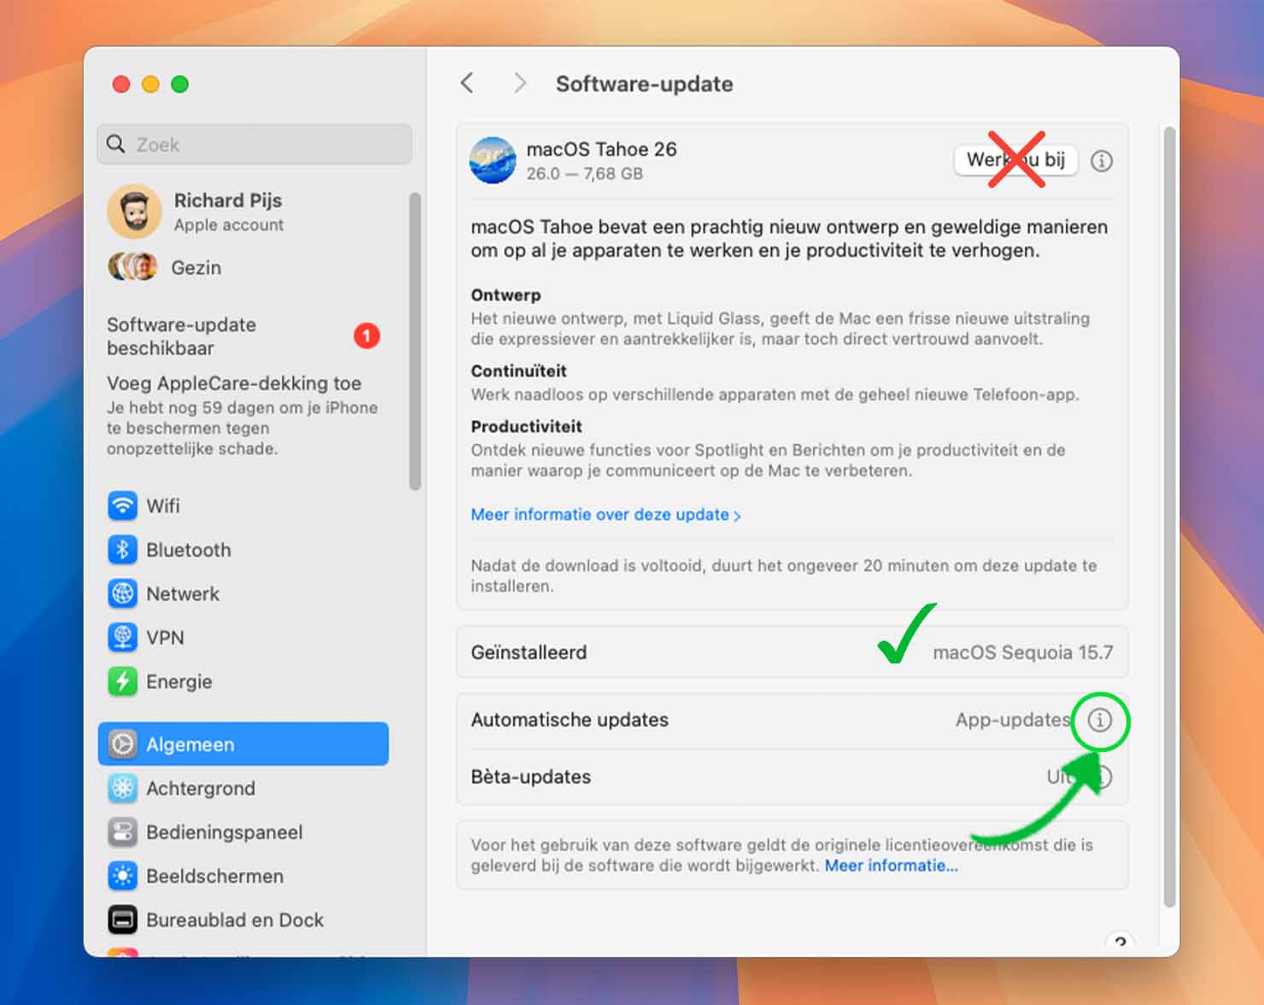Click the macOS Tahoe 26 update icon
The height and width of the screenshot is (1005, 1264).
coord(493,160)
